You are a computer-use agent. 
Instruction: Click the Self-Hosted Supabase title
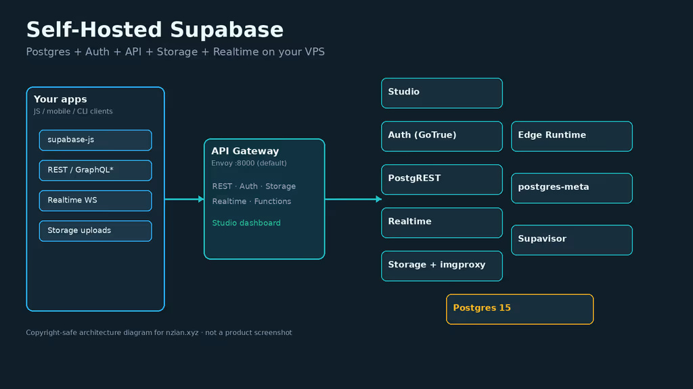point(155,30)
